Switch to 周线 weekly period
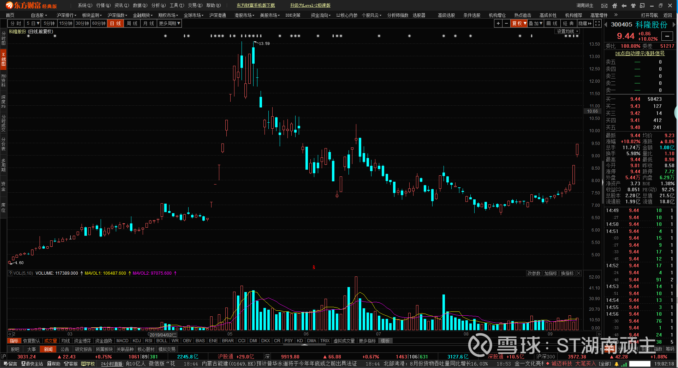The width and height of the screenshot is (678, 368). tap(132, 23)
